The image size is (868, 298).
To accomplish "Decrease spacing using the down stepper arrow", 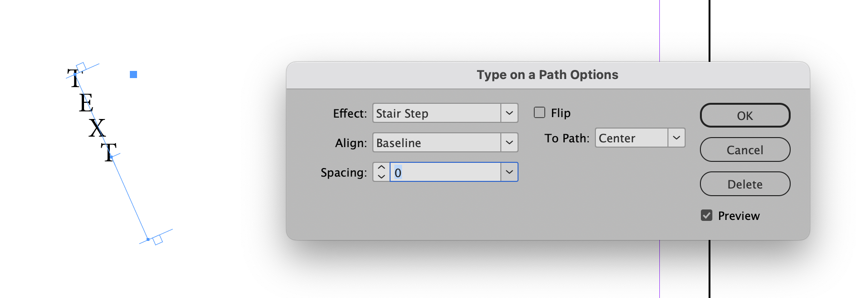I will (x=381, y=177).
